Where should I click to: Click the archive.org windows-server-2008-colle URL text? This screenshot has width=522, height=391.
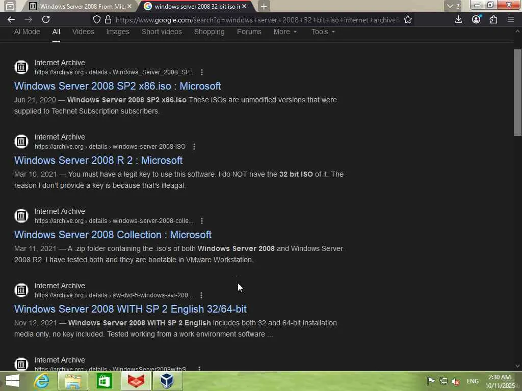(x=114, y=221)
